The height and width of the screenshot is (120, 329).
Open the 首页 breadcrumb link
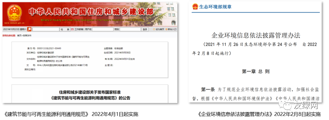coord(19,36)
